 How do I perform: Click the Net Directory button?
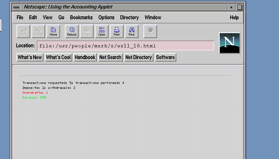(x=139, y=57)
